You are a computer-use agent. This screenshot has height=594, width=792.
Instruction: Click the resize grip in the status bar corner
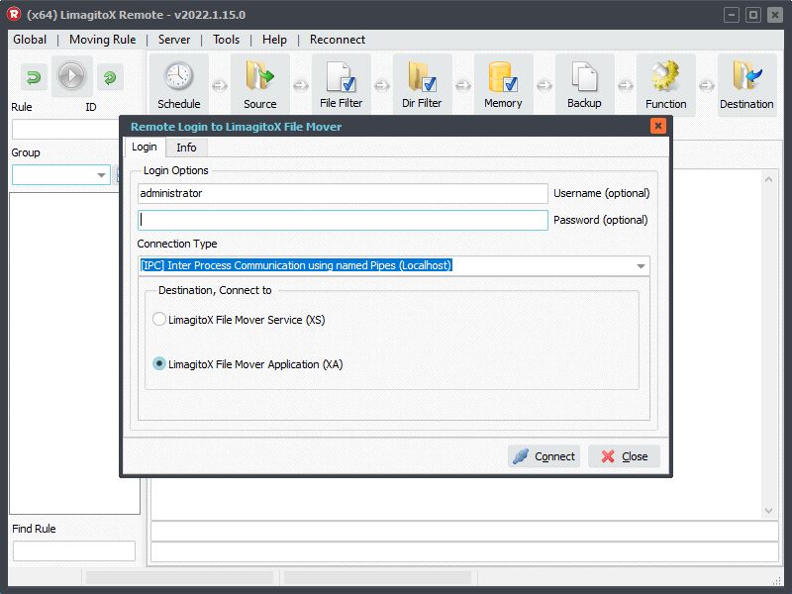[x=778, y=581]
